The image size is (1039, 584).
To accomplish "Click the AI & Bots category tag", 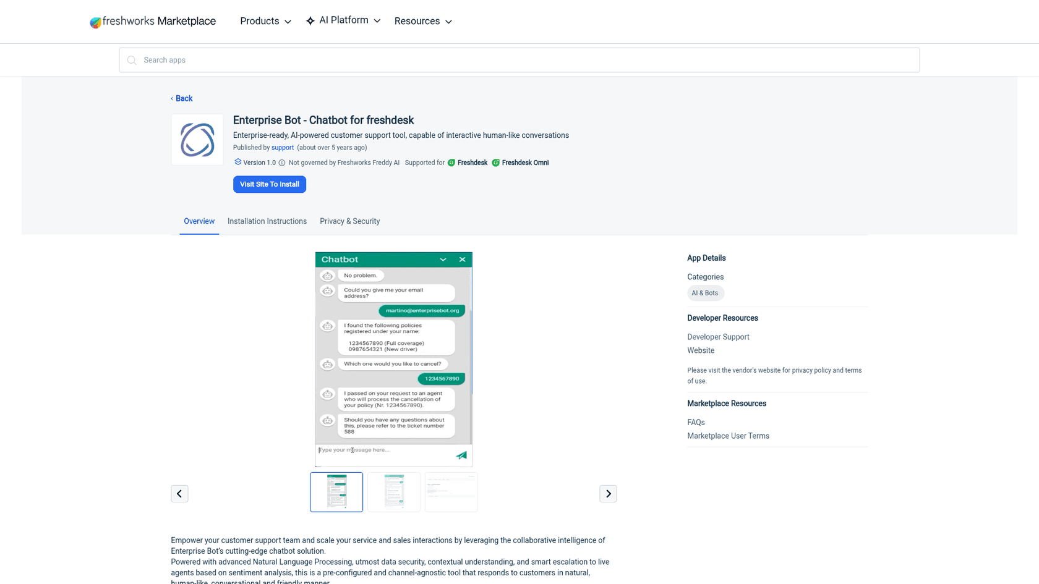I will tap(705, 294).
